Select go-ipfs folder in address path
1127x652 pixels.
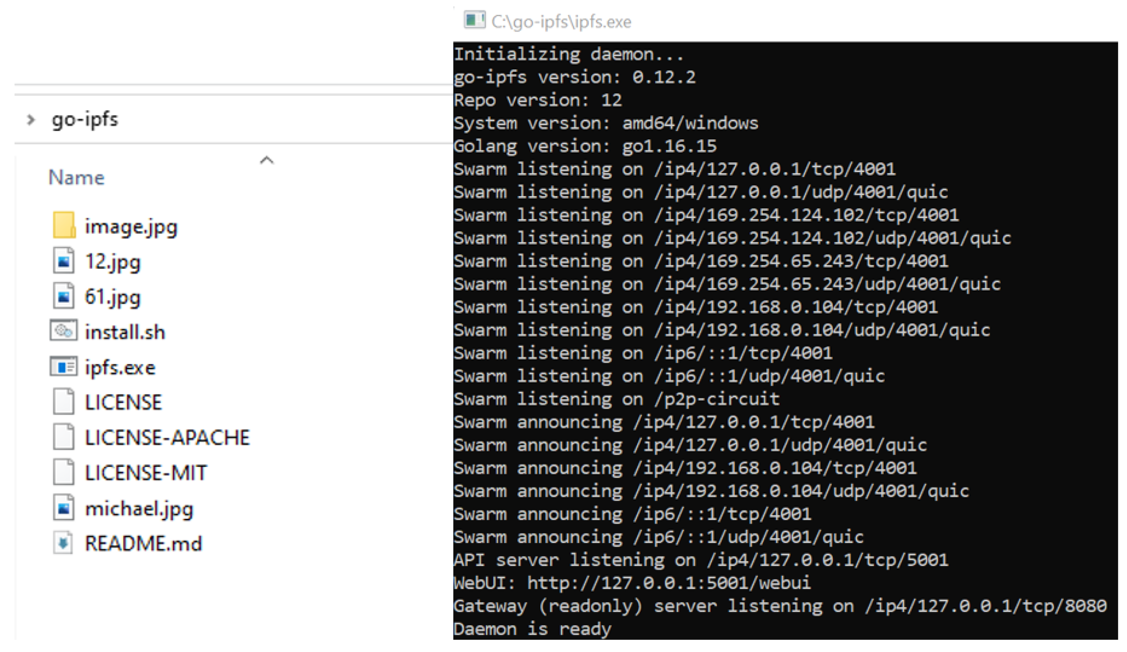point(85,120)
